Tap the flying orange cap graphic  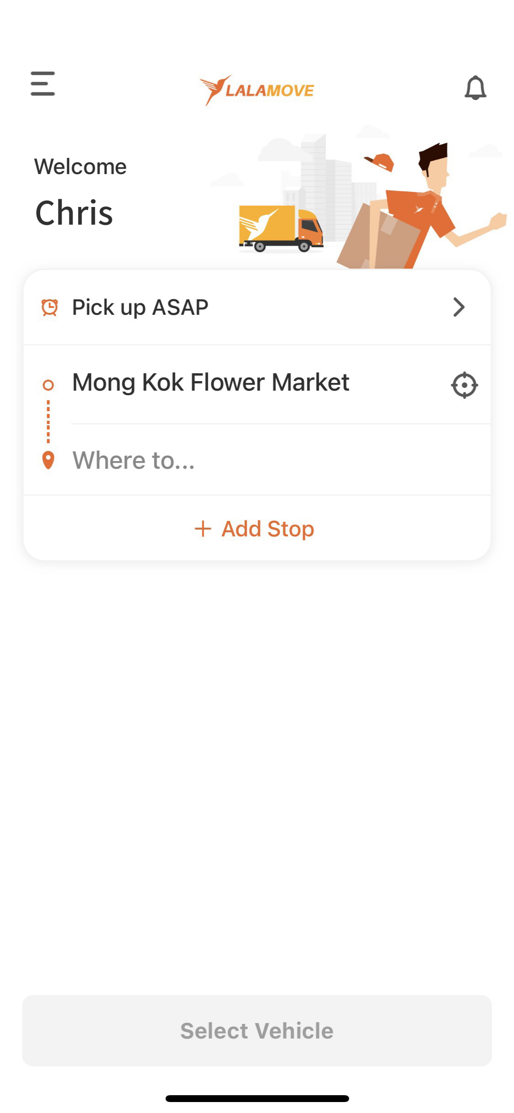(x=379, y=162)
